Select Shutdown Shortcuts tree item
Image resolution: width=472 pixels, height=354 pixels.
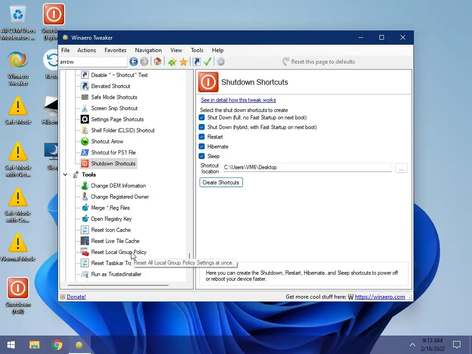click(x=113, y=164)
